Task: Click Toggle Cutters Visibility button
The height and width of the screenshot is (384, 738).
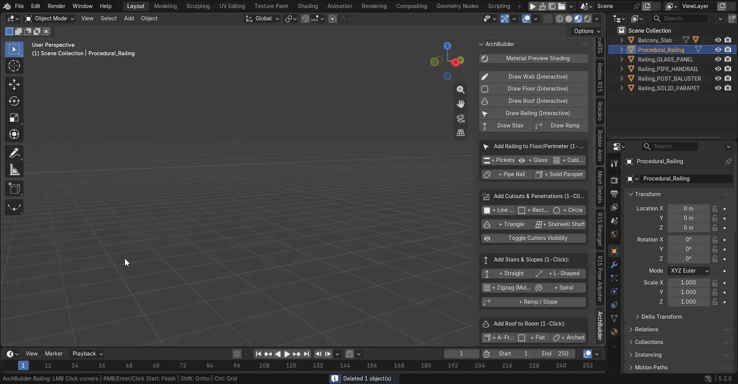Action: click(x=534, y=238)
